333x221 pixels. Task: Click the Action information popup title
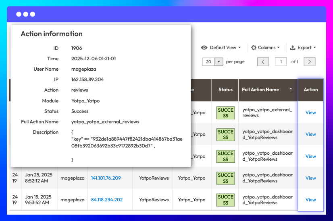52,34
